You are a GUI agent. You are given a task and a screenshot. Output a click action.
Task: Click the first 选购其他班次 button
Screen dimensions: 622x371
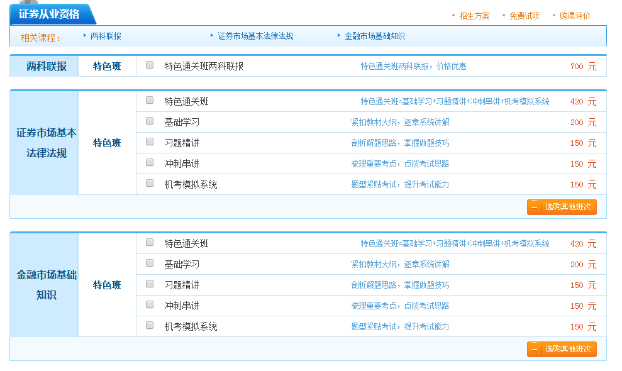(x=563, y=206)
